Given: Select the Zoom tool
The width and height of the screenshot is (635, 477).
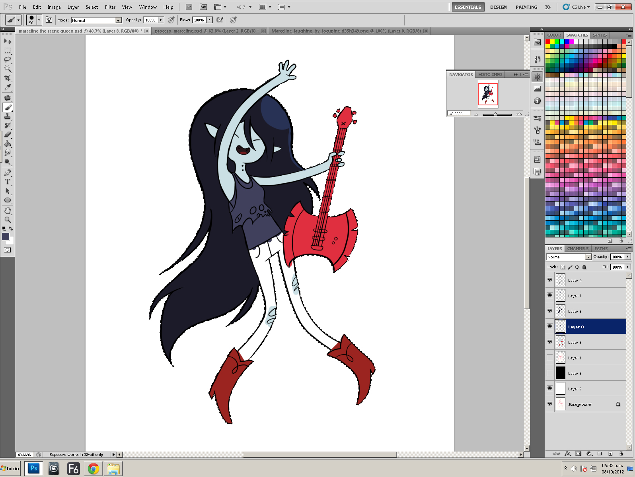Looking at the screenshot, I should (x=8, y=219).
